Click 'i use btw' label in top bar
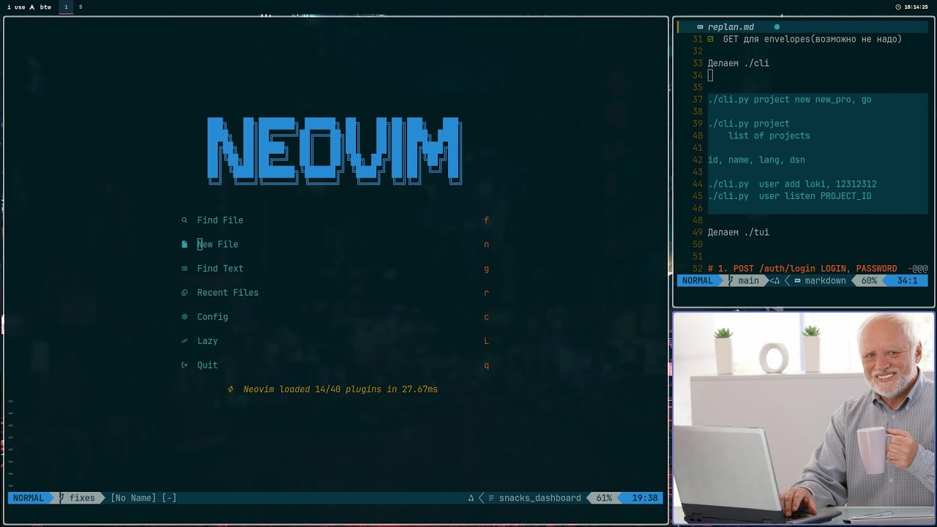 29,7
